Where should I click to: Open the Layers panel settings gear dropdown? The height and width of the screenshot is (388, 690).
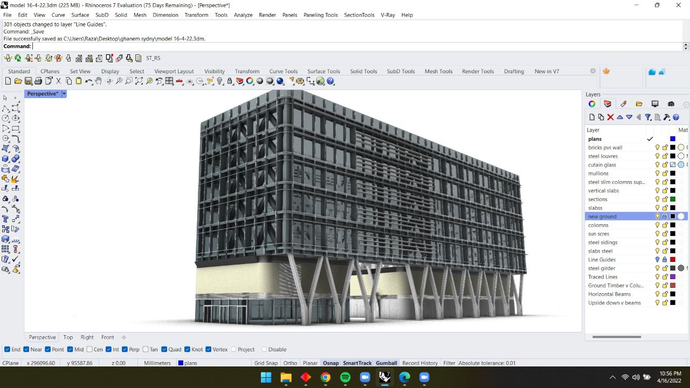[x=686, y=104]
